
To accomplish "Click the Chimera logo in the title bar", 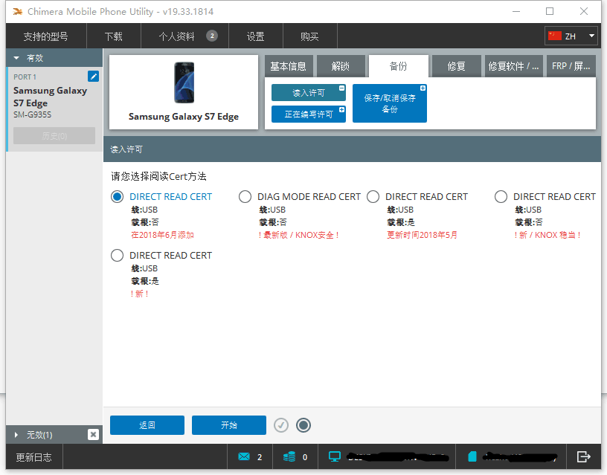I will [x=17, y=12].
